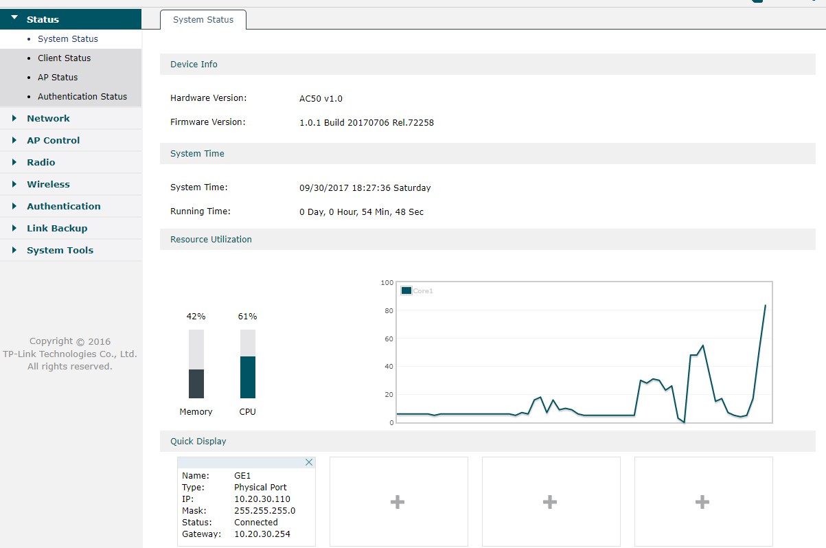Screen dimensions: 826x548
Task: Open the AP Status page
Action: point(58,78)
